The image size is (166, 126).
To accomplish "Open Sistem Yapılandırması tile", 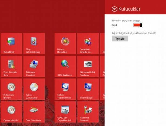I will [x=65, y=89].
